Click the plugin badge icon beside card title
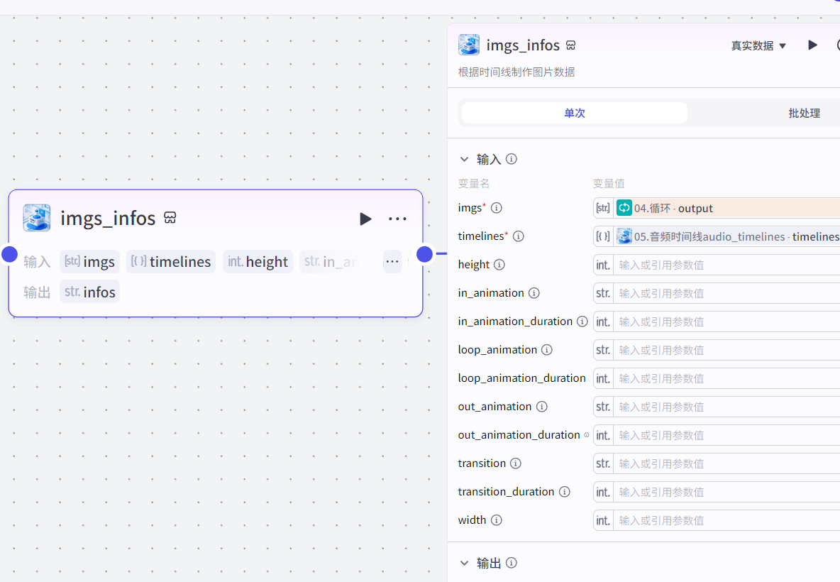Viewport: 840px width, 582px height. click(170, 218)
